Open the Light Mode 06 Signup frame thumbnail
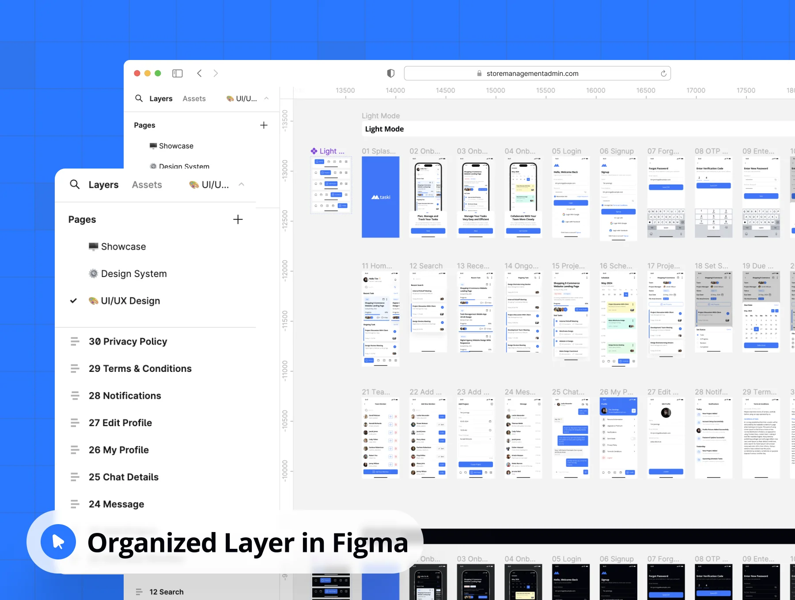795x600 pixels. click(618, 199)
